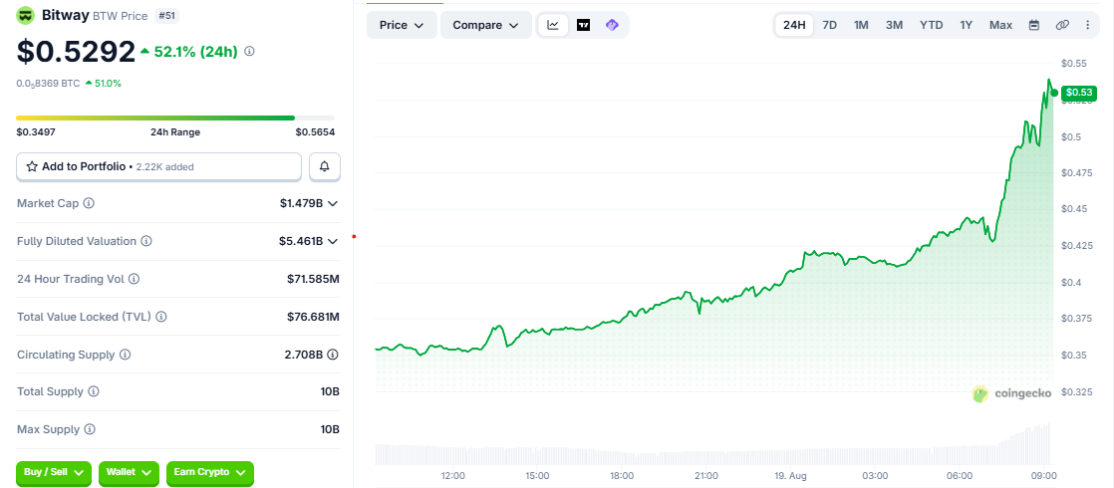Open the Max Supply info icon

(x=90, y=430)
